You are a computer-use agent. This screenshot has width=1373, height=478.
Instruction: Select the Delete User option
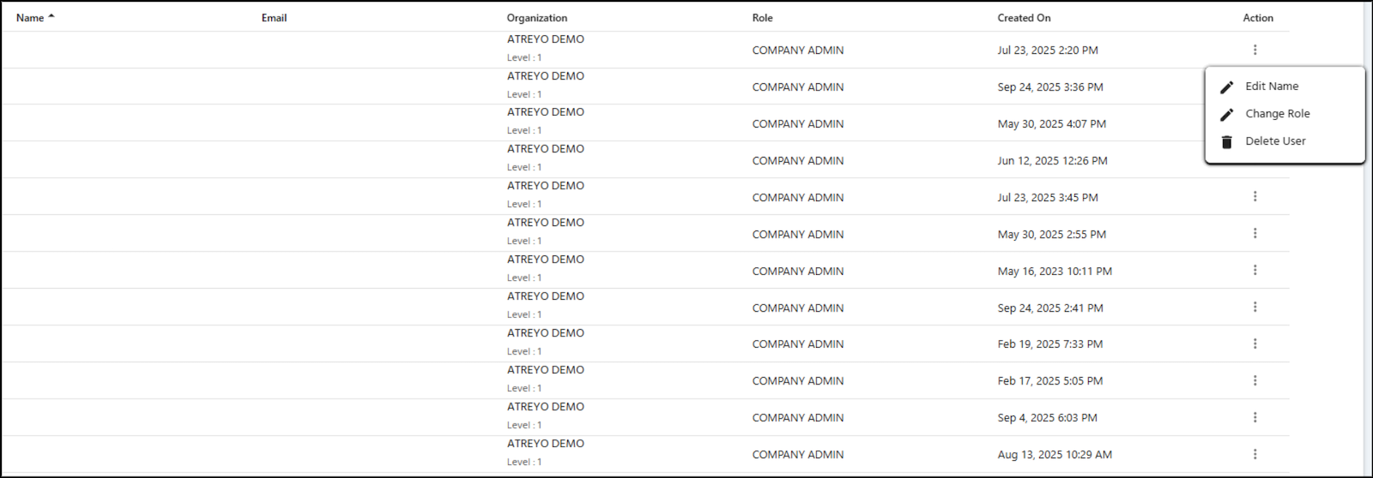(1275, 141)
